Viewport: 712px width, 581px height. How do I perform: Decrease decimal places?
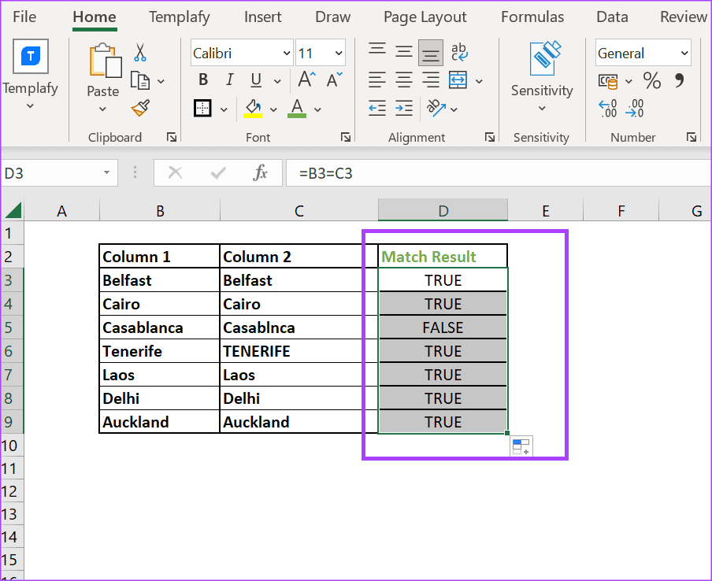635,109
